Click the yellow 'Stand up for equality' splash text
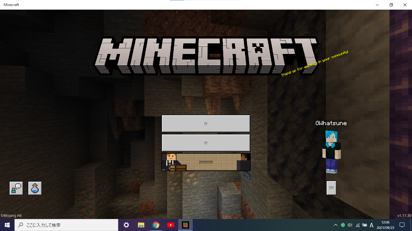 pos(315,63)
